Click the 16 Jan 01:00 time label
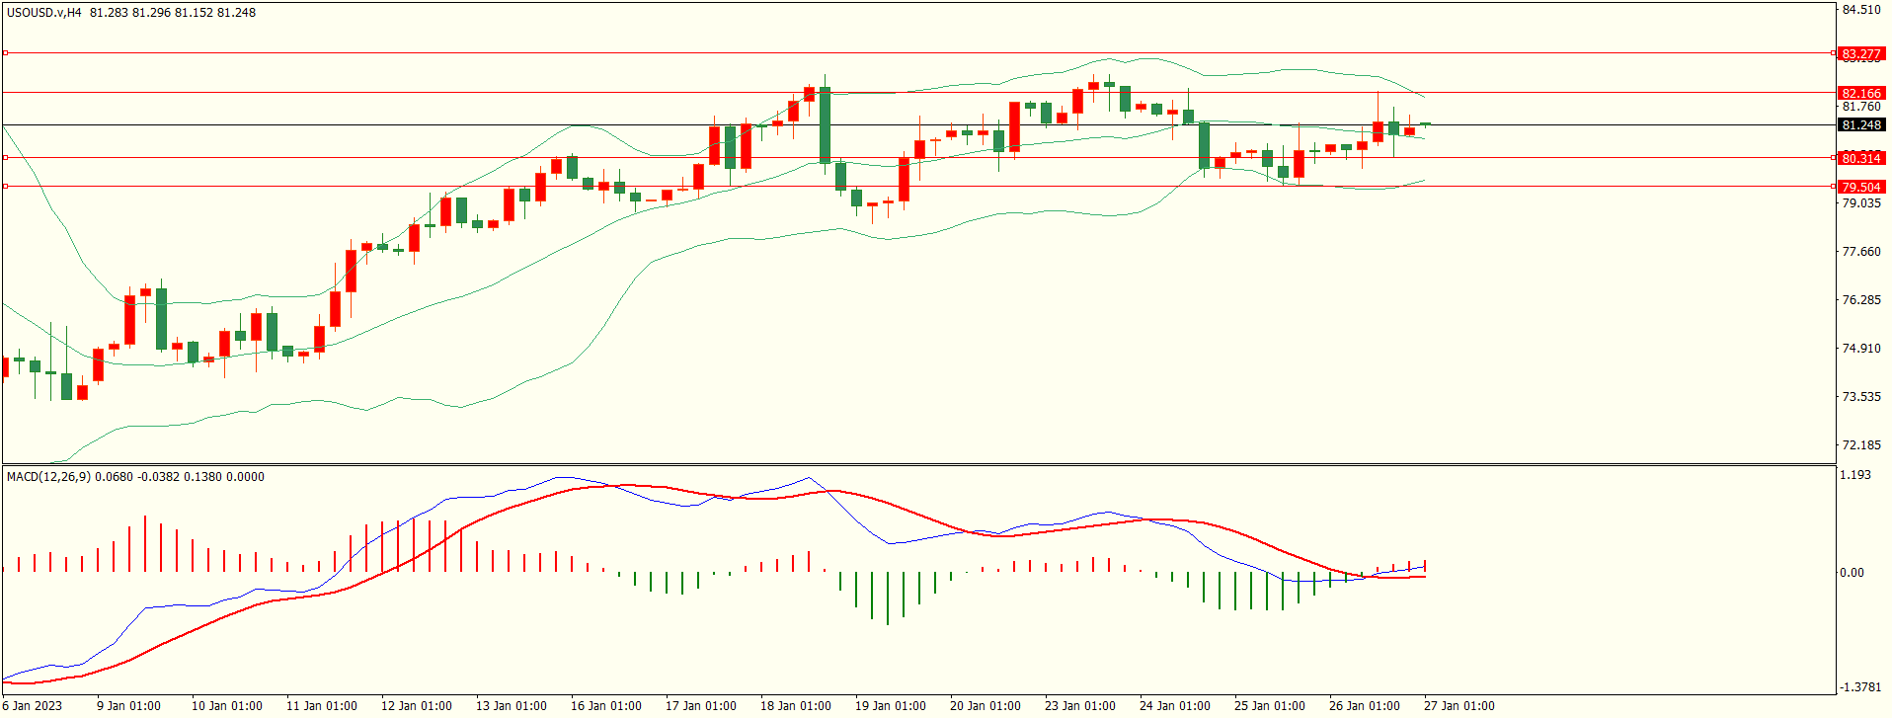The height and width of the screenshot is (718, 1892). pyautogui.click(x=605, y=706)
